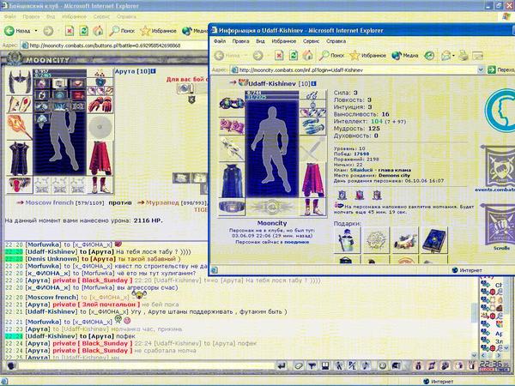Inspect Udaff-Kishinev's blue robe armor
515x386 pixels.
(x=232, y=181)
